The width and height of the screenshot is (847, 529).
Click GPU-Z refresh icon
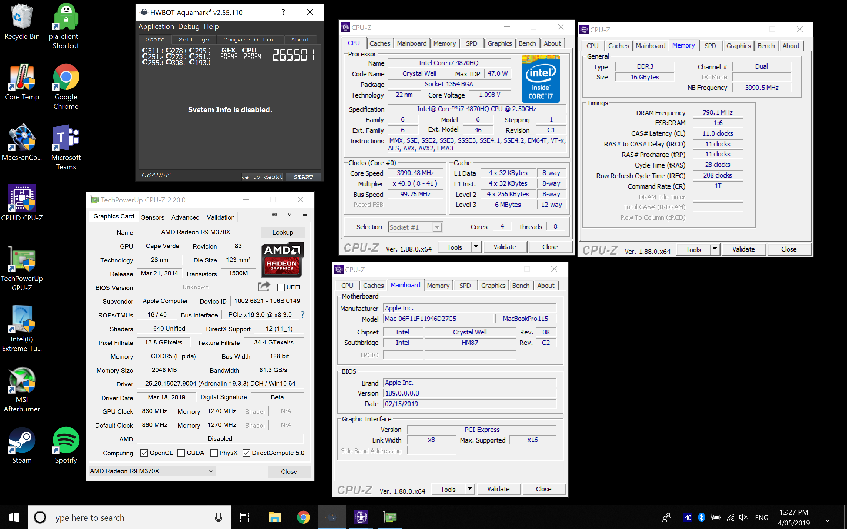[x=290, y=214]
